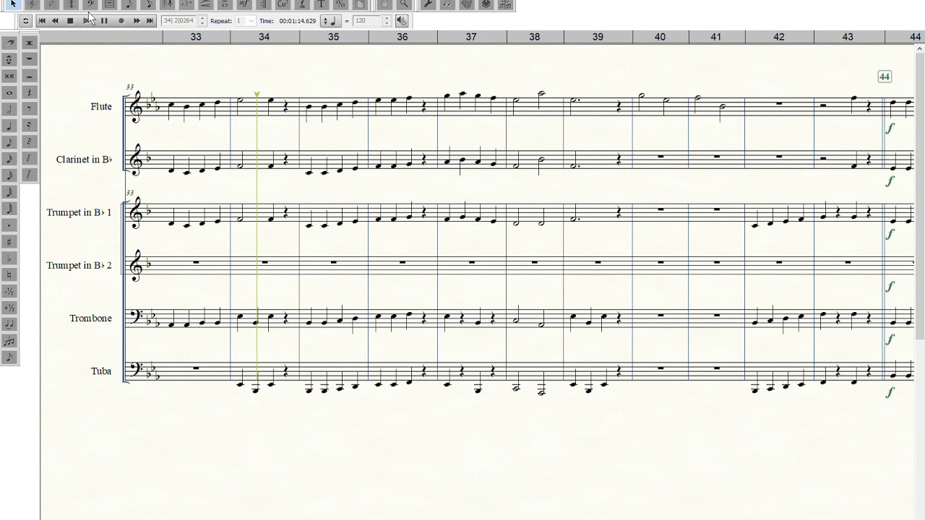Click the Record button
This screenshot has width=925, height=520.
click(121, 21)
